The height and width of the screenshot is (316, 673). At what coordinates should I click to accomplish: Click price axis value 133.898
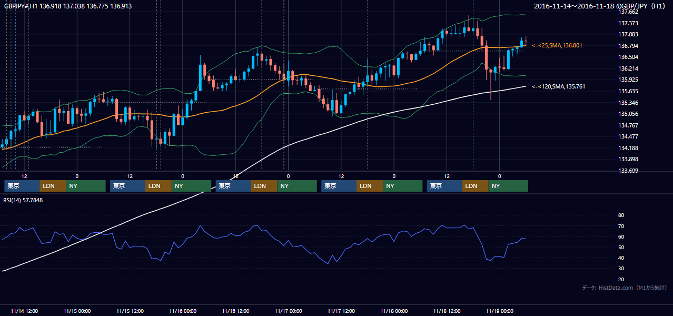pos(628,159)
